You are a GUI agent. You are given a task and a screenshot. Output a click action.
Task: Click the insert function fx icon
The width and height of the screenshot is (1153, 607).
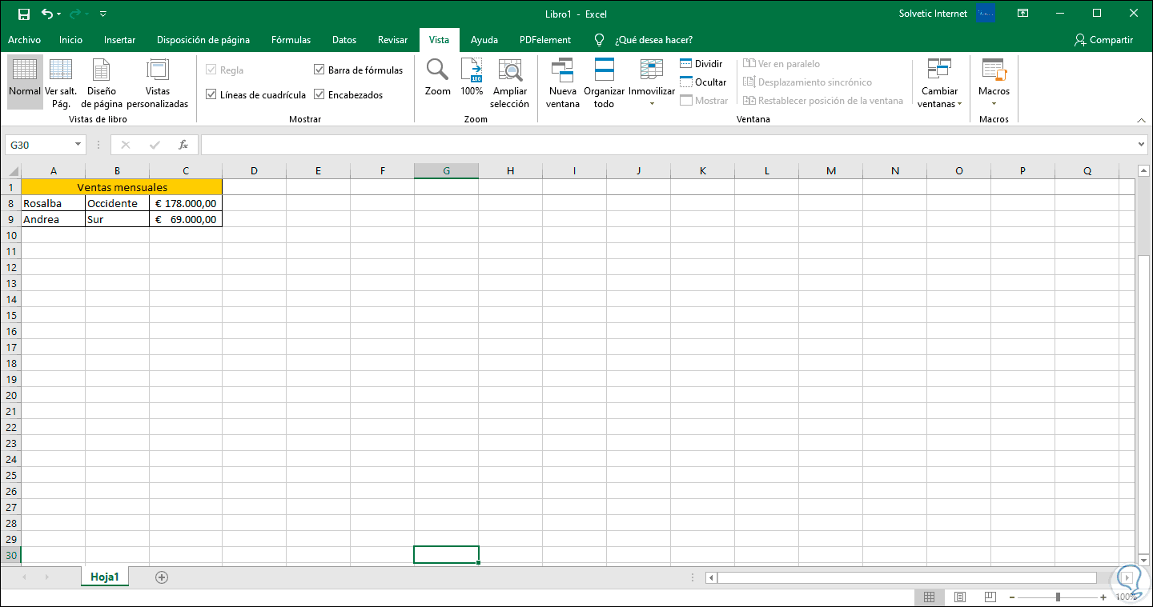183,145
